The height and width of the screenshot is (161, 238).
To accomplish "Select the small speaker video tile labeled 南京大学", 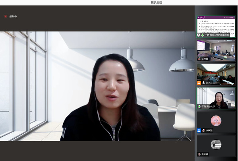I will tap(216, 98).
